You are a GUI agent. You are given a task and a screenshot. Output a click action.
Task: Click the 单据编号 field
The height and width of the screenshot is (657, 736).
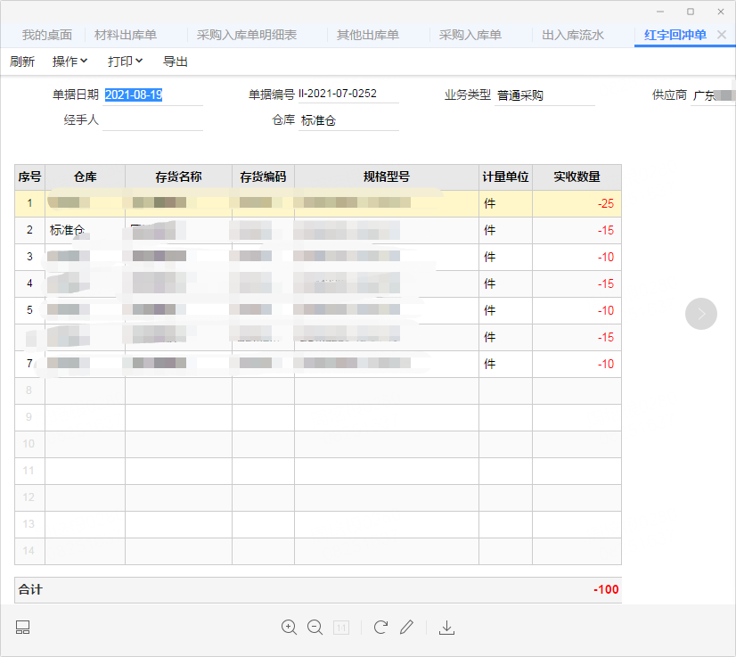[348, 94]
